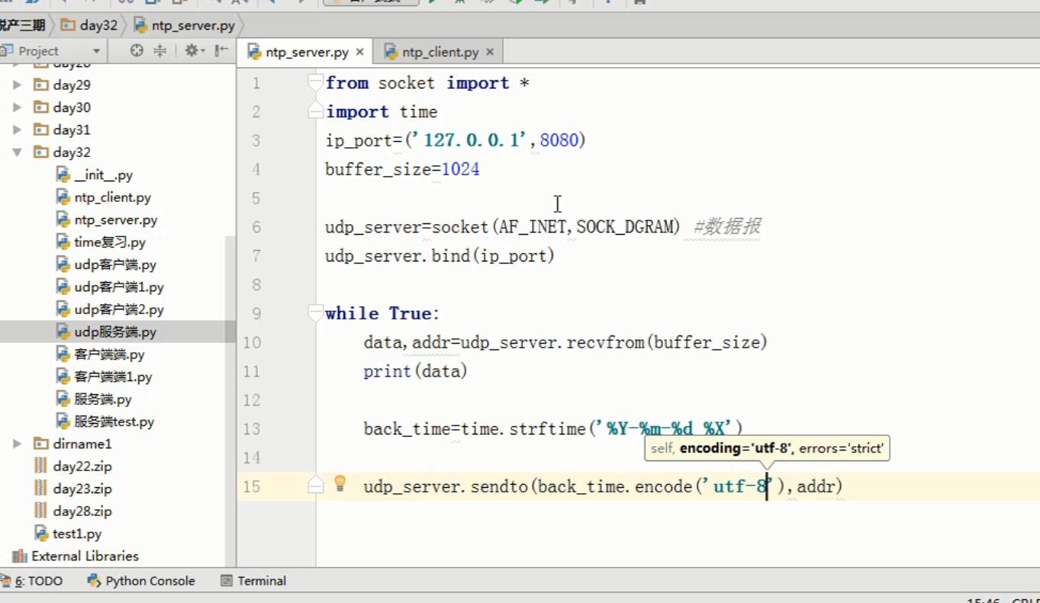Image resolution: width=1040 pixels, height=603 pixels.
Task: Open the Project panel gear settings
Action: coord(192,51)
